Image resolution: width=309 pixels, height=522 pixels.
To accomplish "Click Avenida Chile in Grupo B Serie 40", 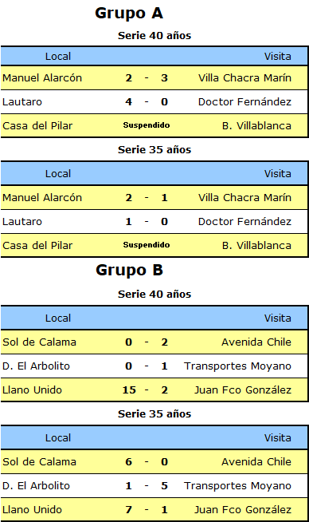I will pyautogui.click(x=256, y=342).
